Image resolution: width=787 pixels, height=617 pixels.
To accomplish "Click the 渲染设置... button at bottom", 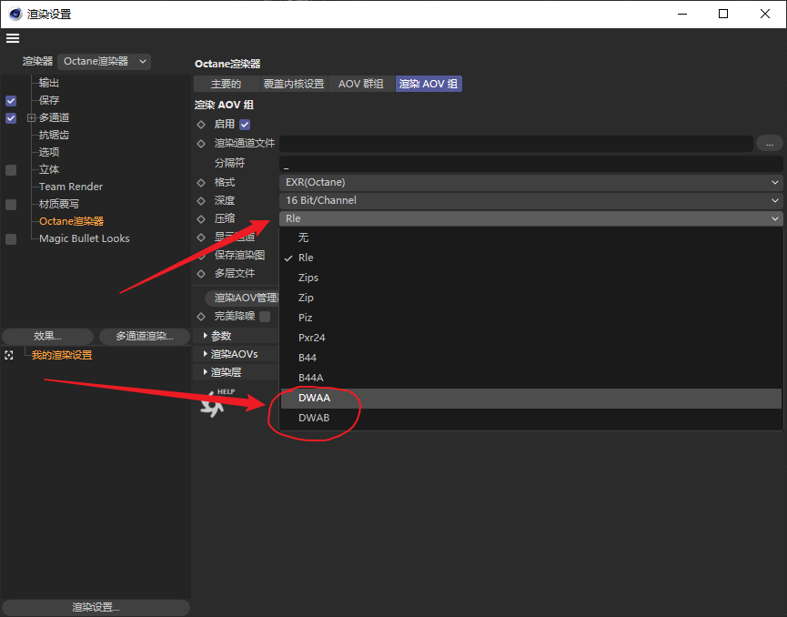I will (96, 607).
